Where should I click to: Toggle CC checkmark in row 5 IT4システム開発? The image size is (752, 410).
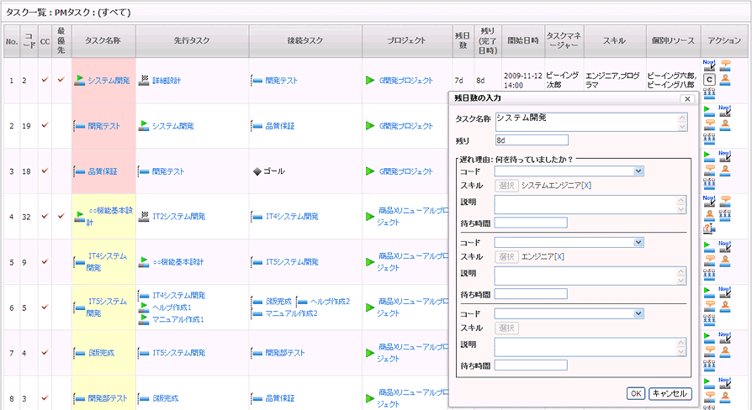(x=45, y=261)
